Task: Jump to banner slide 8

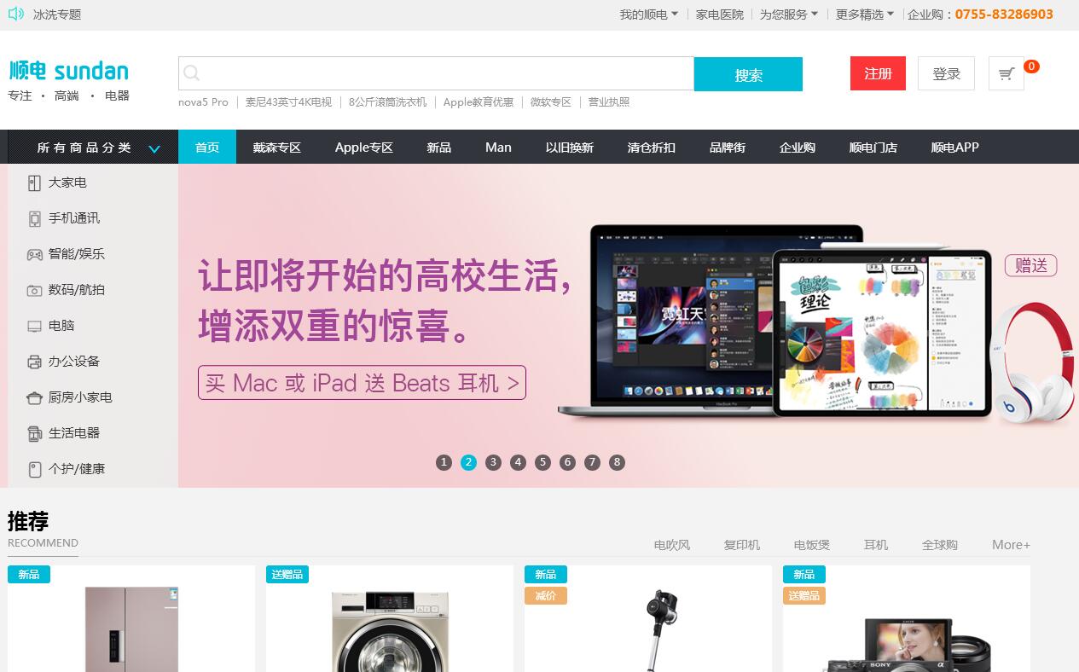Action: 617,462
